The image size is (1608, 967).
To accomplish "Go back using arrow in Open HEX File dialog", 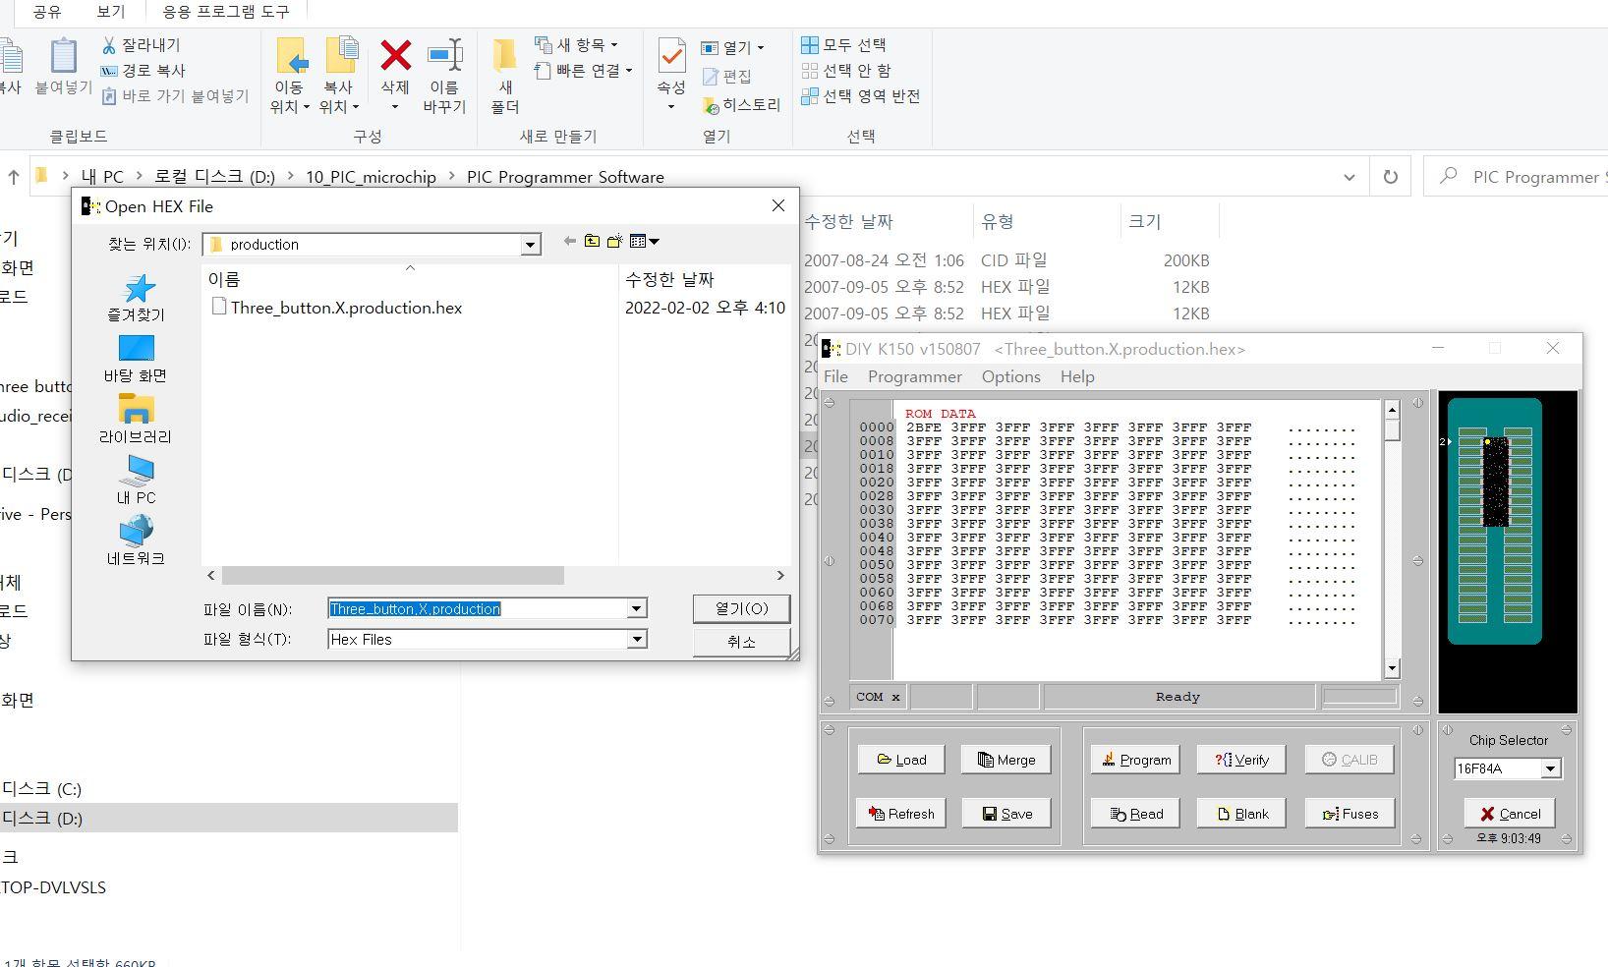I will (x=570, y=241).
